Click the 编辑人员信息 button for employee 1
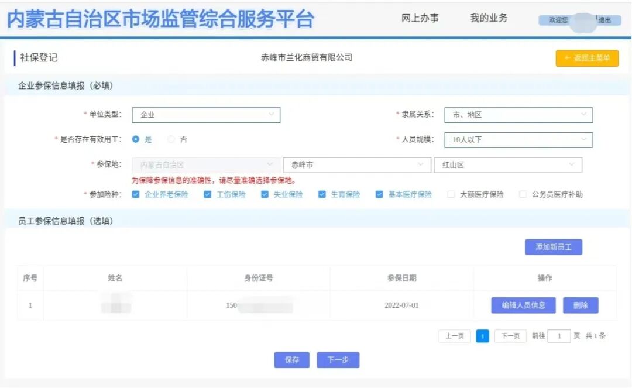The image size is (632, 388). (523, 305)
